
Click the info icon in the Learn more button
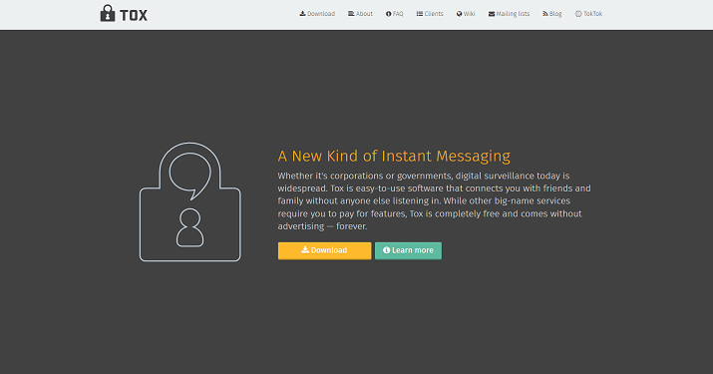coord(387,249)
